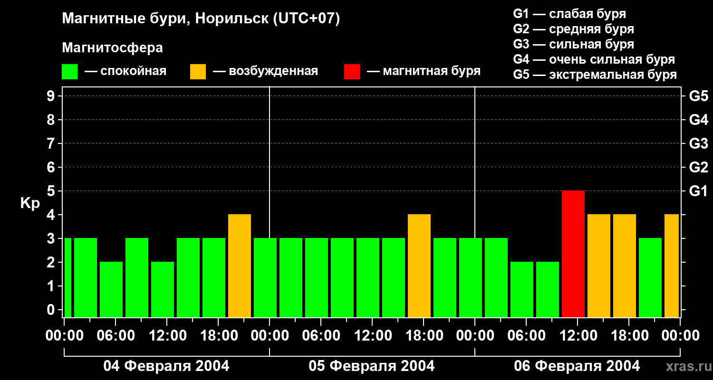The image size is (713, 380).
Task: Select the orange Kp 4 bar on 05 Февраля
Action: click(419, 266)
